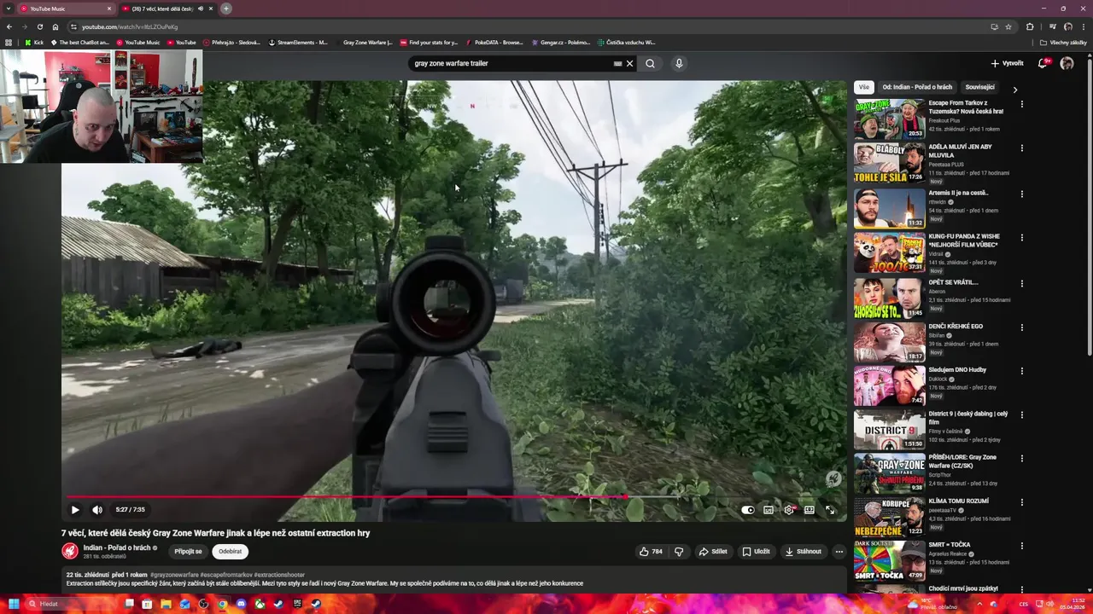This screenshot has width=1093, height=614.
Task: Select the Související filter chip
Action: (979, 87)
